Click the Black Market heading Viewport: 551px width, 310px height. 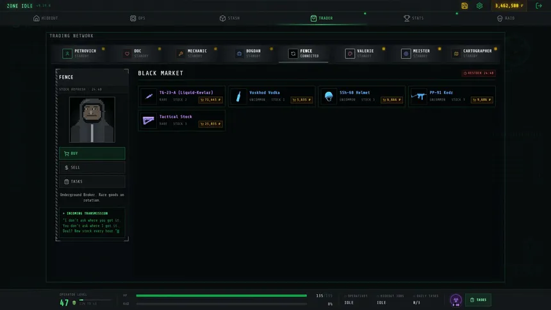(161, 73)
